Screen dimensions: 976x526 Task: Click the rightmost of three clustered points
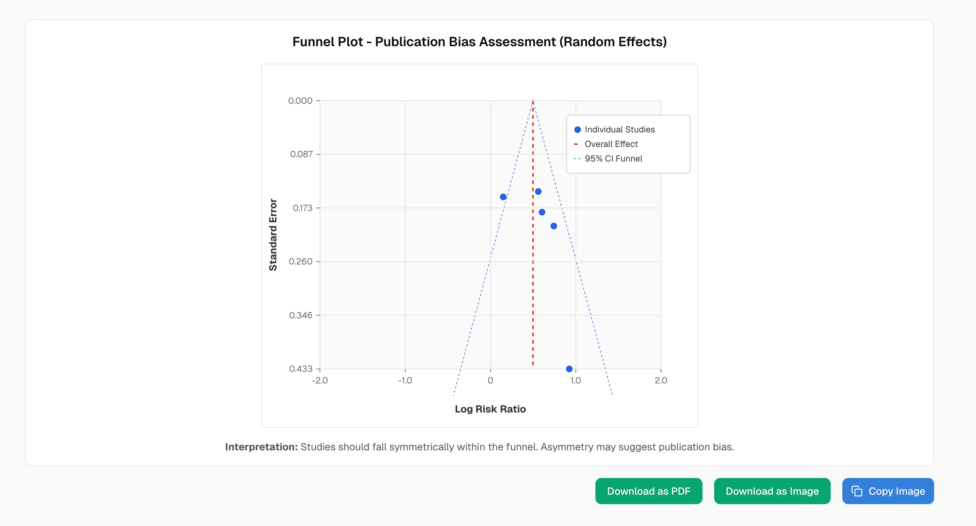click(554, 226)
